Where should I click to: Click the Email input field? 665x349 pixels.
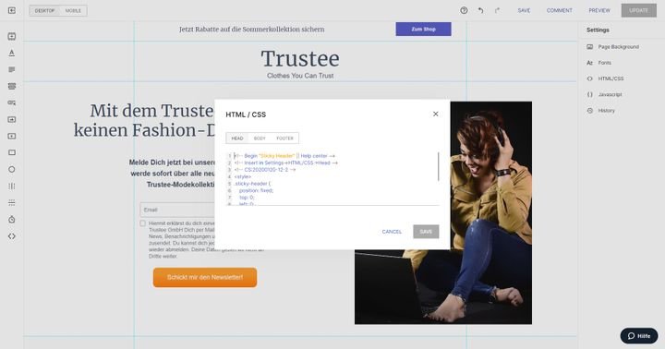coord(177,210)
